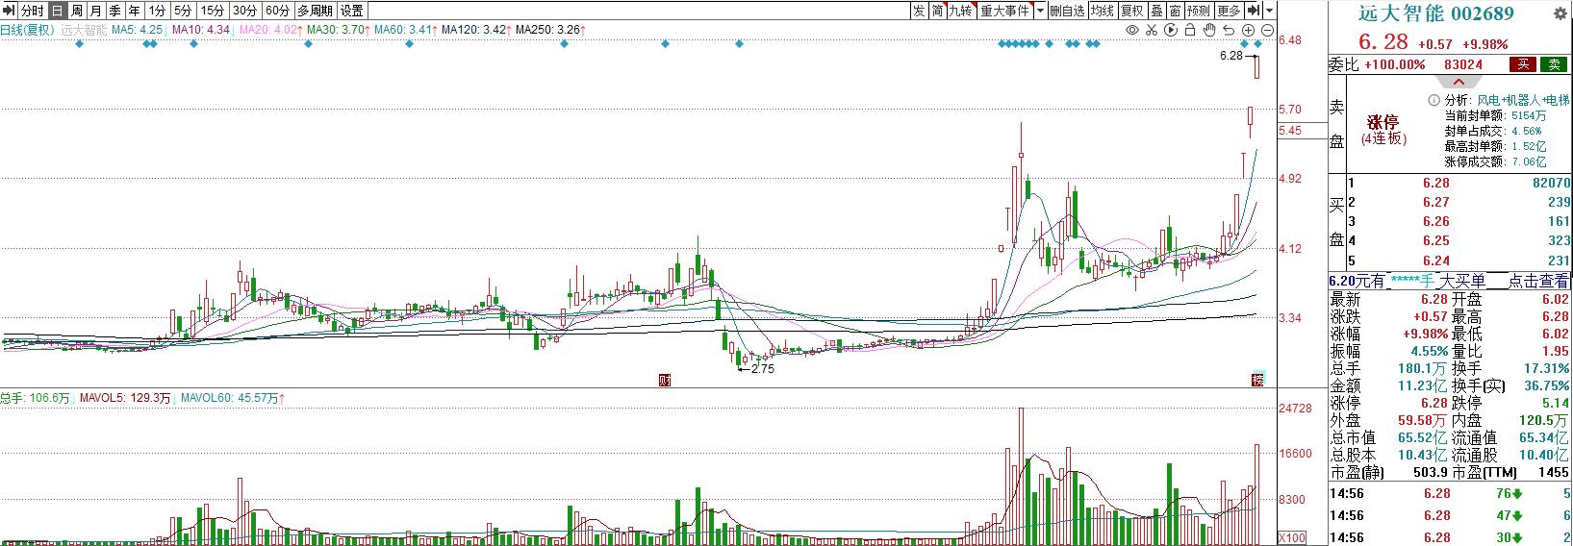This screenshot has height=546, width=1573.
Task: Click the 窗 window button
Action: coord(1175,11)
